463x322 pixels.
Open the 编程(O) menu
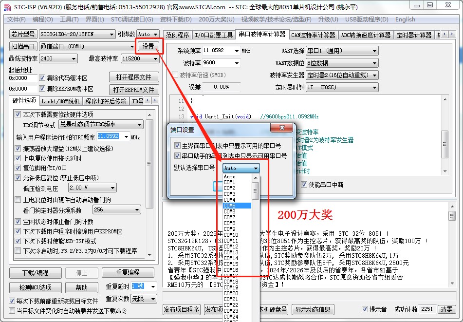pyautogui.click(x=42, y=19)
